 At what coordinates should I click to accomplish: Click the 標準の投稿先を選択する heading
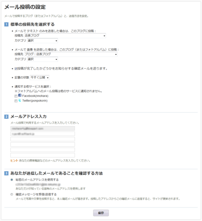click(32, 24)
